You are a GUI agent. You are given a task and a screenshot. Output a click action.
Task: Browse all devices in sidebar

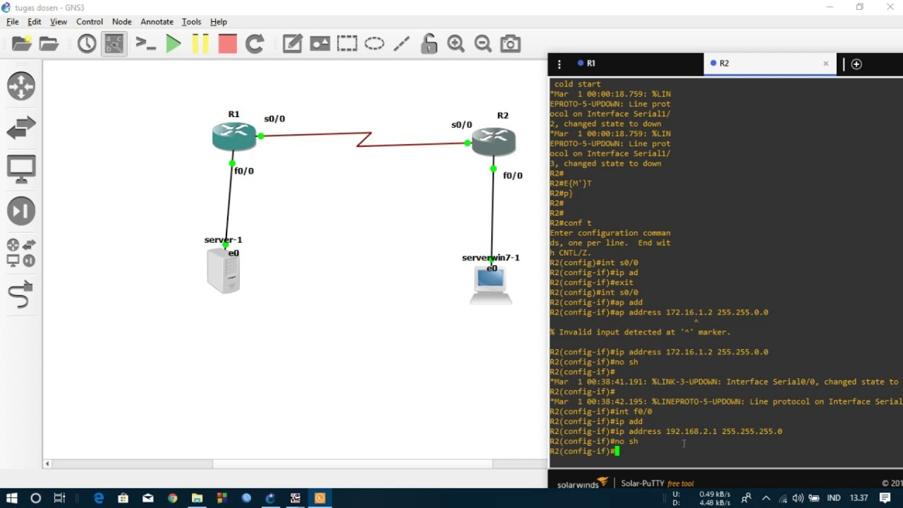21,253
